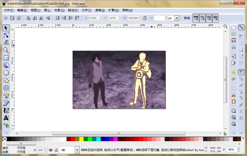This screenshot has width=247, height=156.
Task: Toggle current layer visibility eye icon
Action: [x=50, y=150]
